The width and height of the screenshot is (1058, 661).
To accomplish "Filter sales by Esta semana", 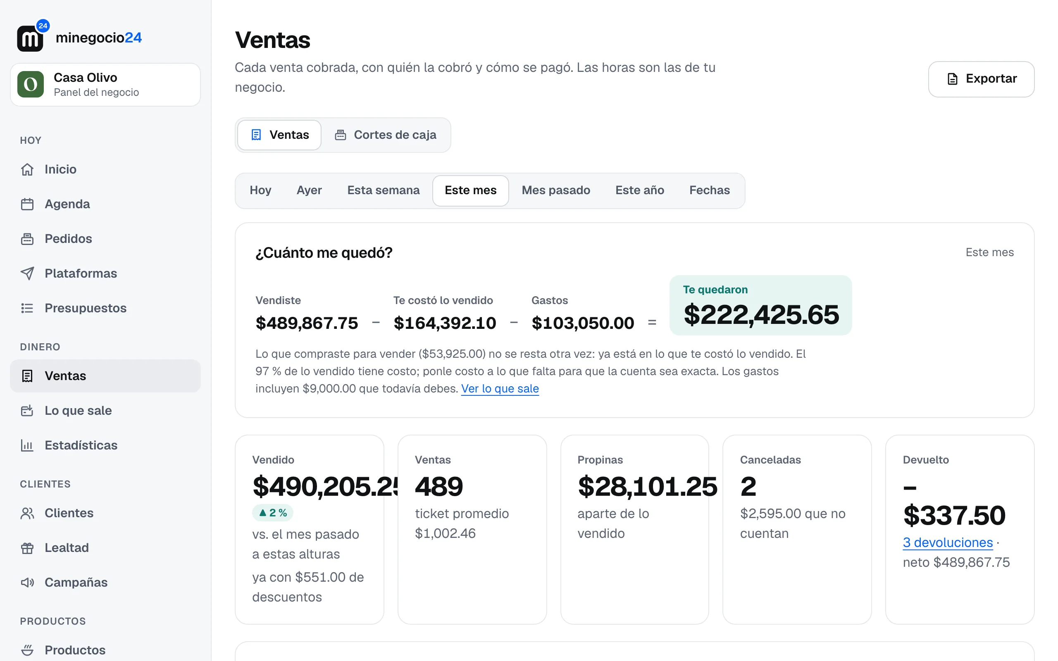I will (x=384, y=190).
